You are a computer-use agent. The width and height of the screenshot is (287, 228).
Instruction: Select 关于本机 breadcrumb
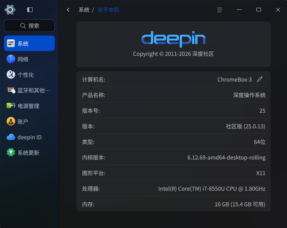tap(108, 10)
